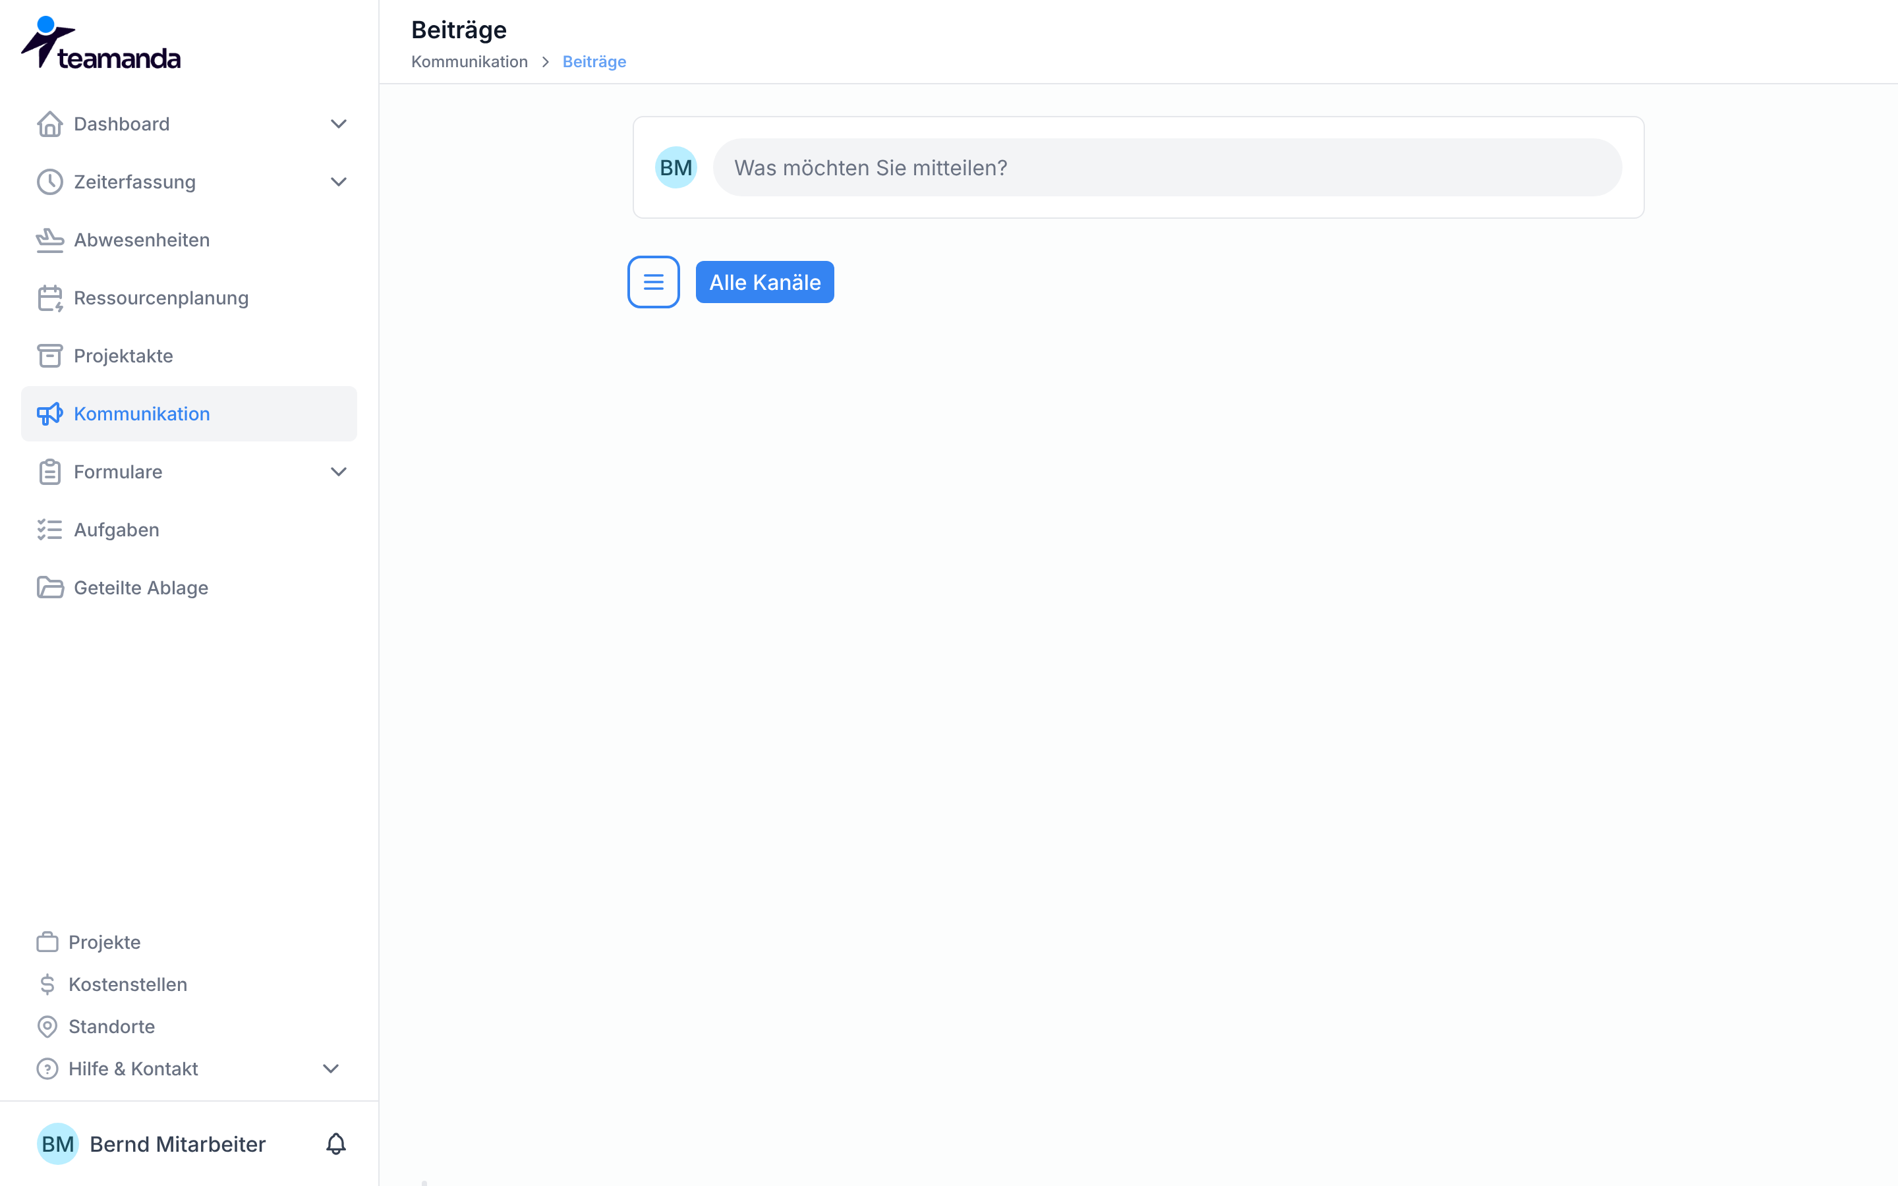Click the Aufgaben checklist icon
Image resolution: width=1898 pixels, height=1186 pixels.
(x=49, y=530)
